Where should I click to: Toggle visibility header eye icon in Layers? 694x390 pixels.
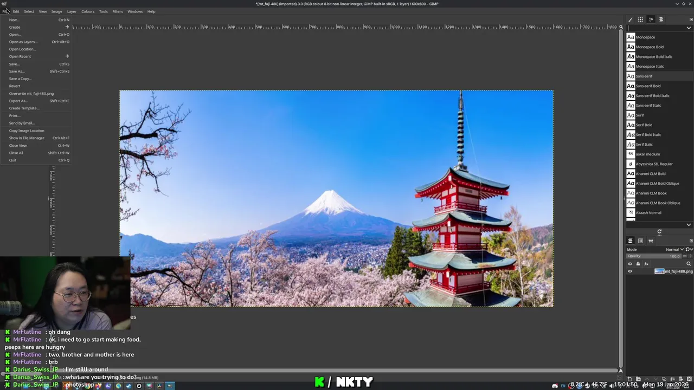(x=630, y=264)
